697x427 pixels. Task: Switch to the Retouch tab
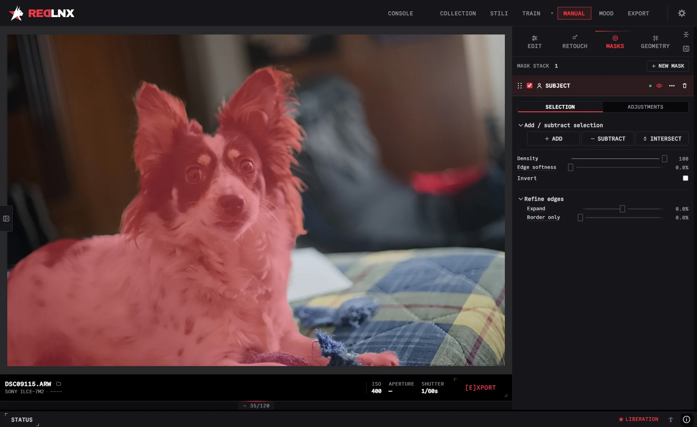click(x=575, y=42)
